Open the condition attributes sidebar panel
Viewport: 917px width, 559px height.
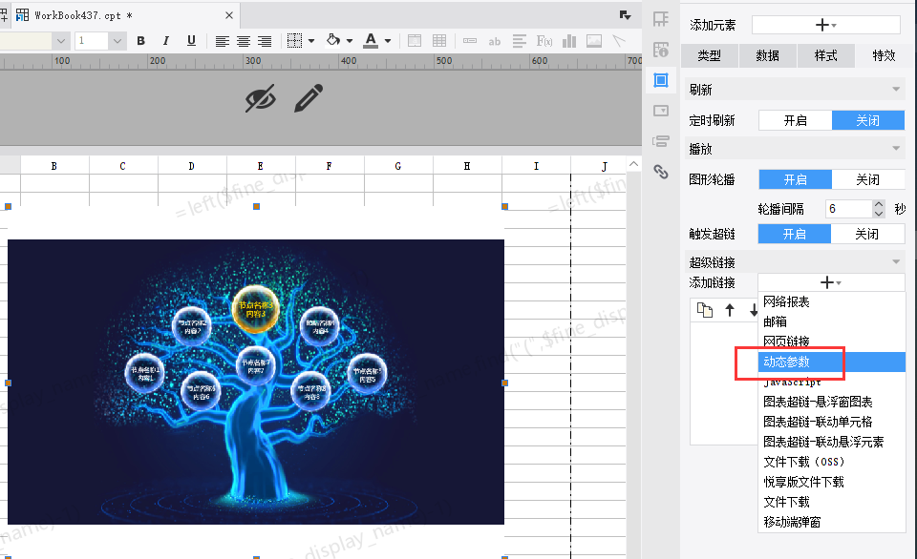click(661, 141)
